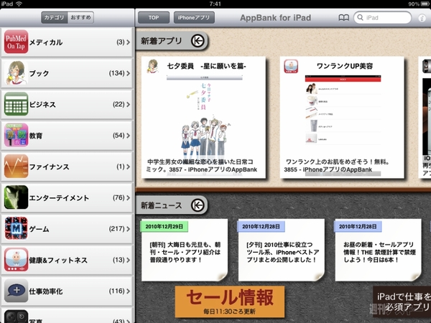The width and height of the screenshot is (431, 323).
Task: Open the ワンランクUP美容 app card
Action: [x=342, y=118]
